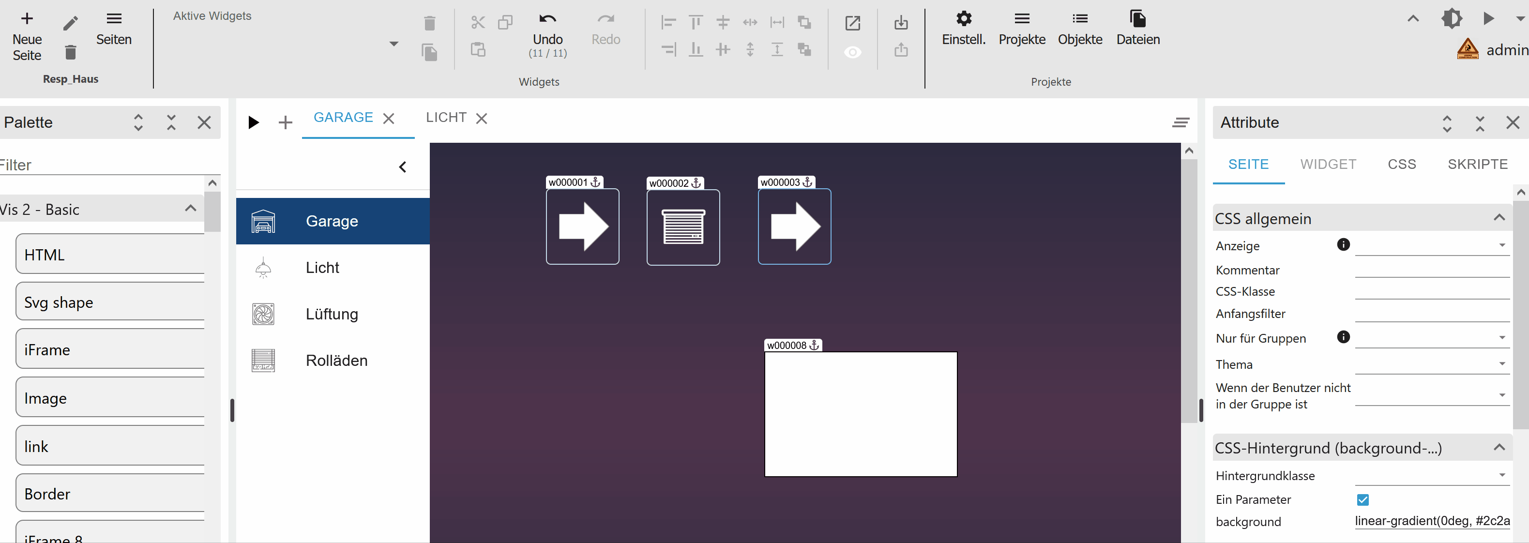This screenshot has width=1529, height=543.
Task: Toggle the theme contrast icon top right
Action: pos(1453,18)
